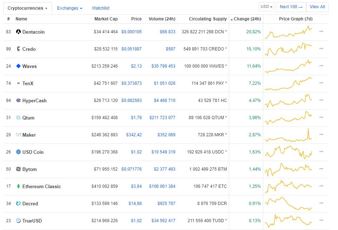Open the USD currency selector

tap(266, 7)
